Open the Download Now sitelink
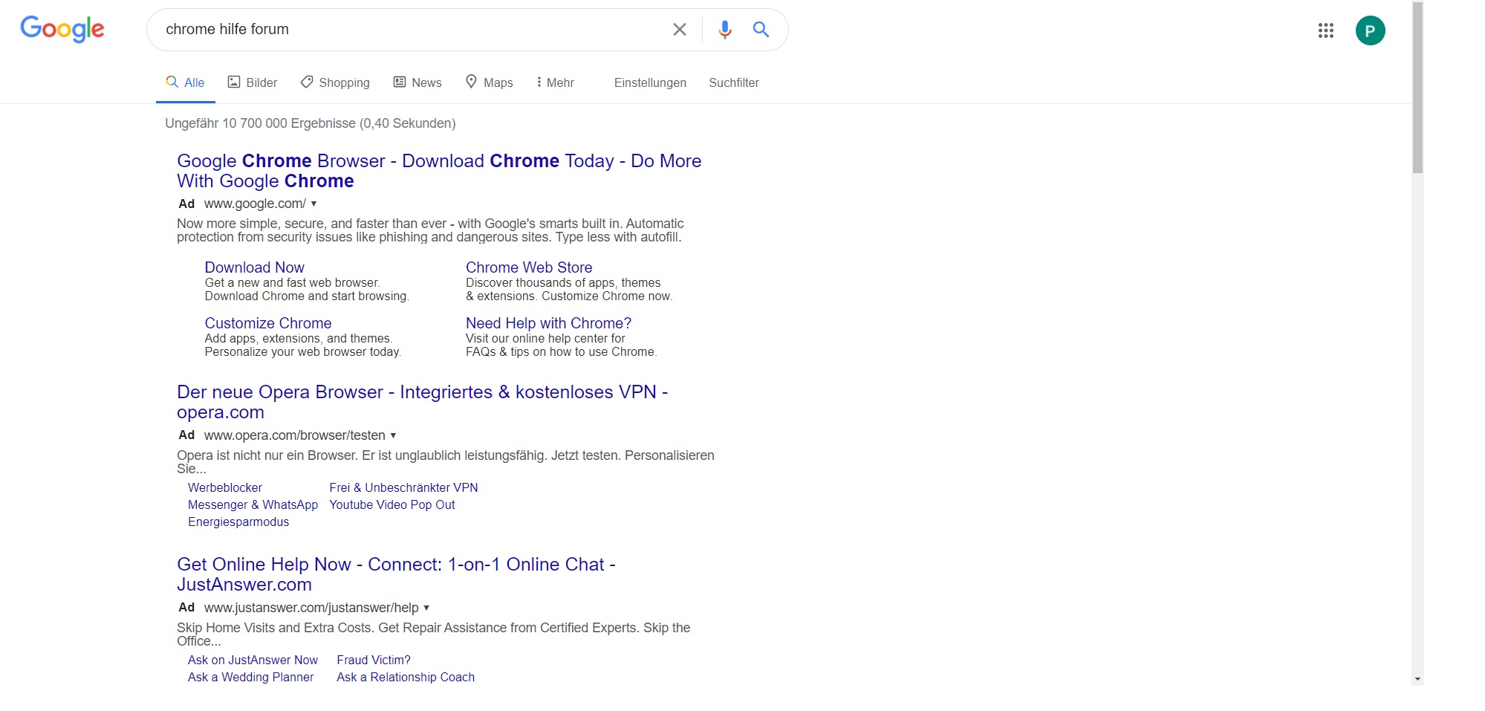This screenshot has width=1485, height=711. click(254, 267)
